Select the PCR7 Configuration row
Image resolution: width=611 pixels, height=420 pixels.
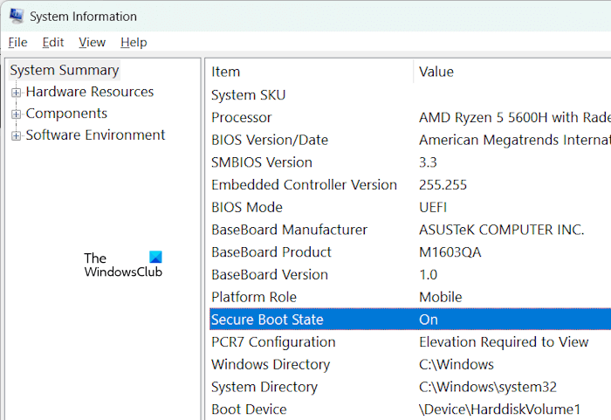273,342
